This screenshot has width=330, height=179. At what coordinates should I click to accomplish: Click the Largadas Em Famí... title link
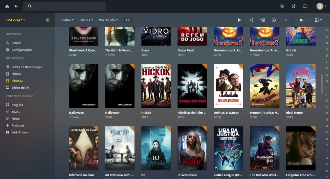coord(300,175)
